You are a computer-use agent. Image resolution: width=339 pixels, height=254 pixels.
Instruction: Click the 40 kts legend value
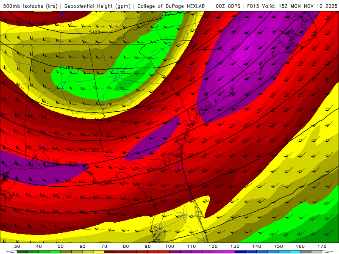click(x=39, y=246)
